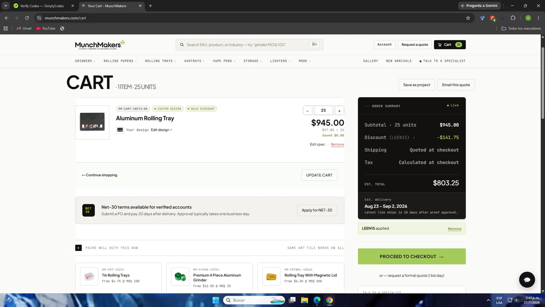Open Premium 4 Piece Aluminum Grinder thumbnail

coord(180,276)
